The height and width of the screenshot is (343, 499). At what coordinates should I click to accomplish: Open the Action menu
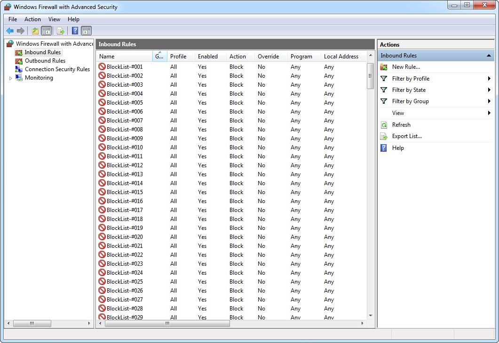32,19
